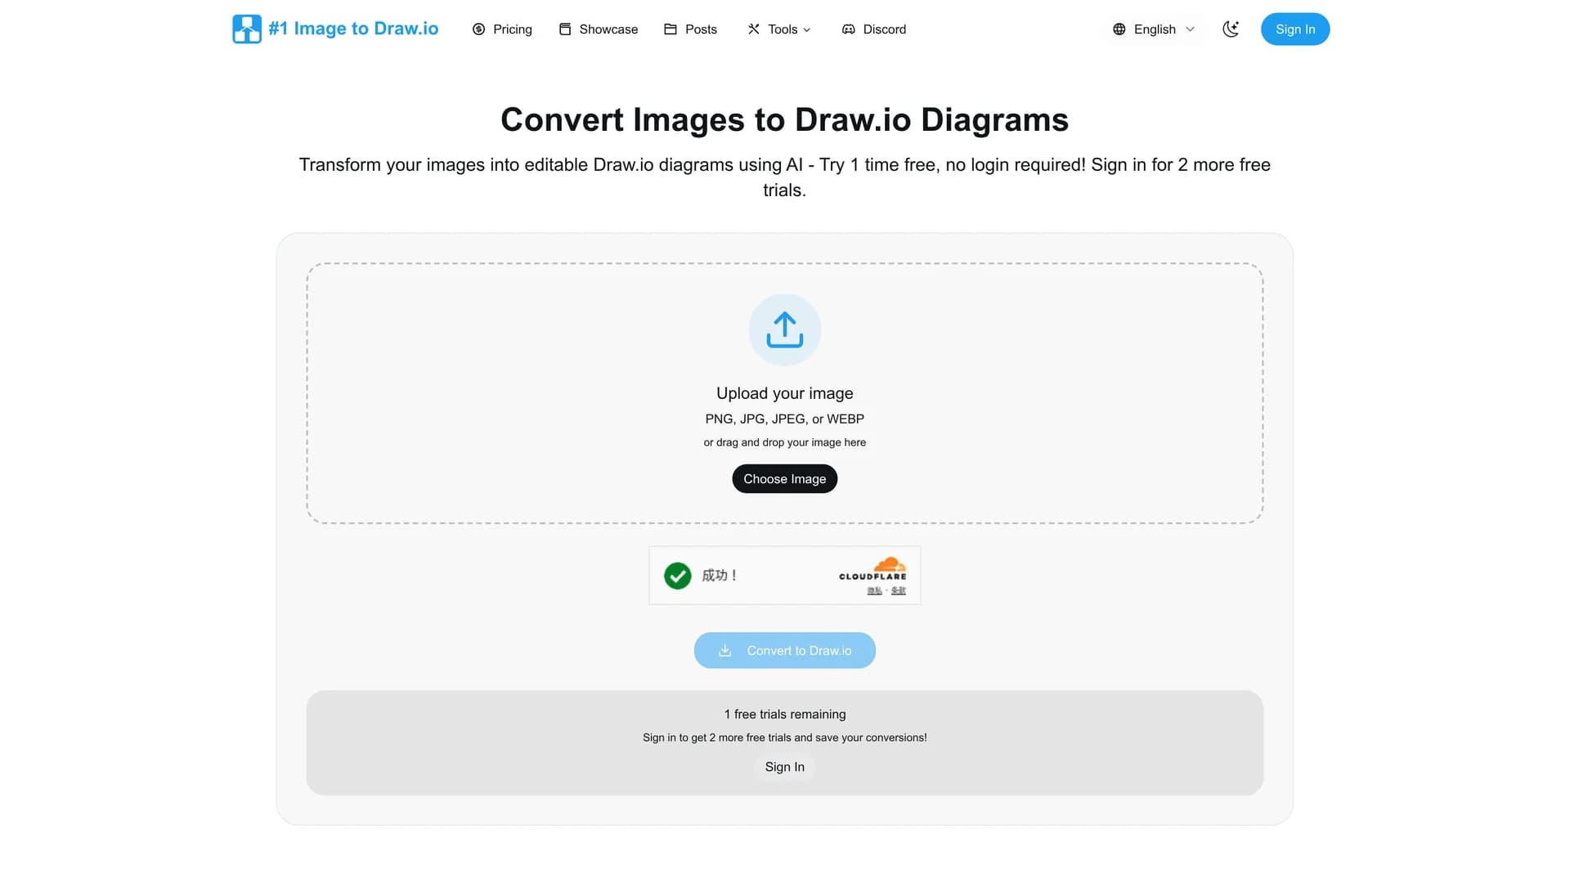This screenshot has height=883, width=1570.
Task: Go to the Showcase page
Action: (x=599, y=29)
